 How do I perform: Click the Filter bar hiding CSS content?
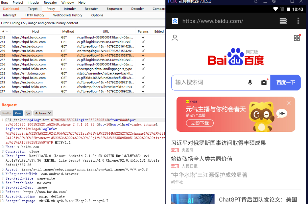[x=82, y=23]
